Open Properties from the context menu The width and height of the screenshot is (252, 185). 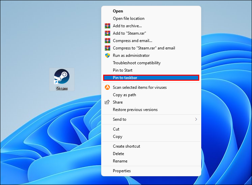point(151,171)
